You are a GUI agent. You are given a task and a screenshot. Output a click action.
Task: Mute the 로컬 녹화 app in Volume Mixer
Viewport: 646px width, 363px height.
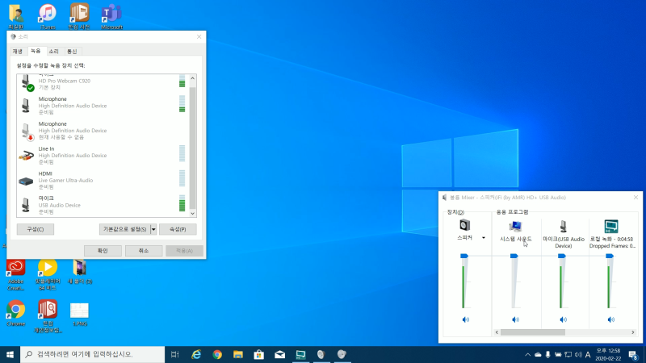pyautogui.click(x=611, y=319)
